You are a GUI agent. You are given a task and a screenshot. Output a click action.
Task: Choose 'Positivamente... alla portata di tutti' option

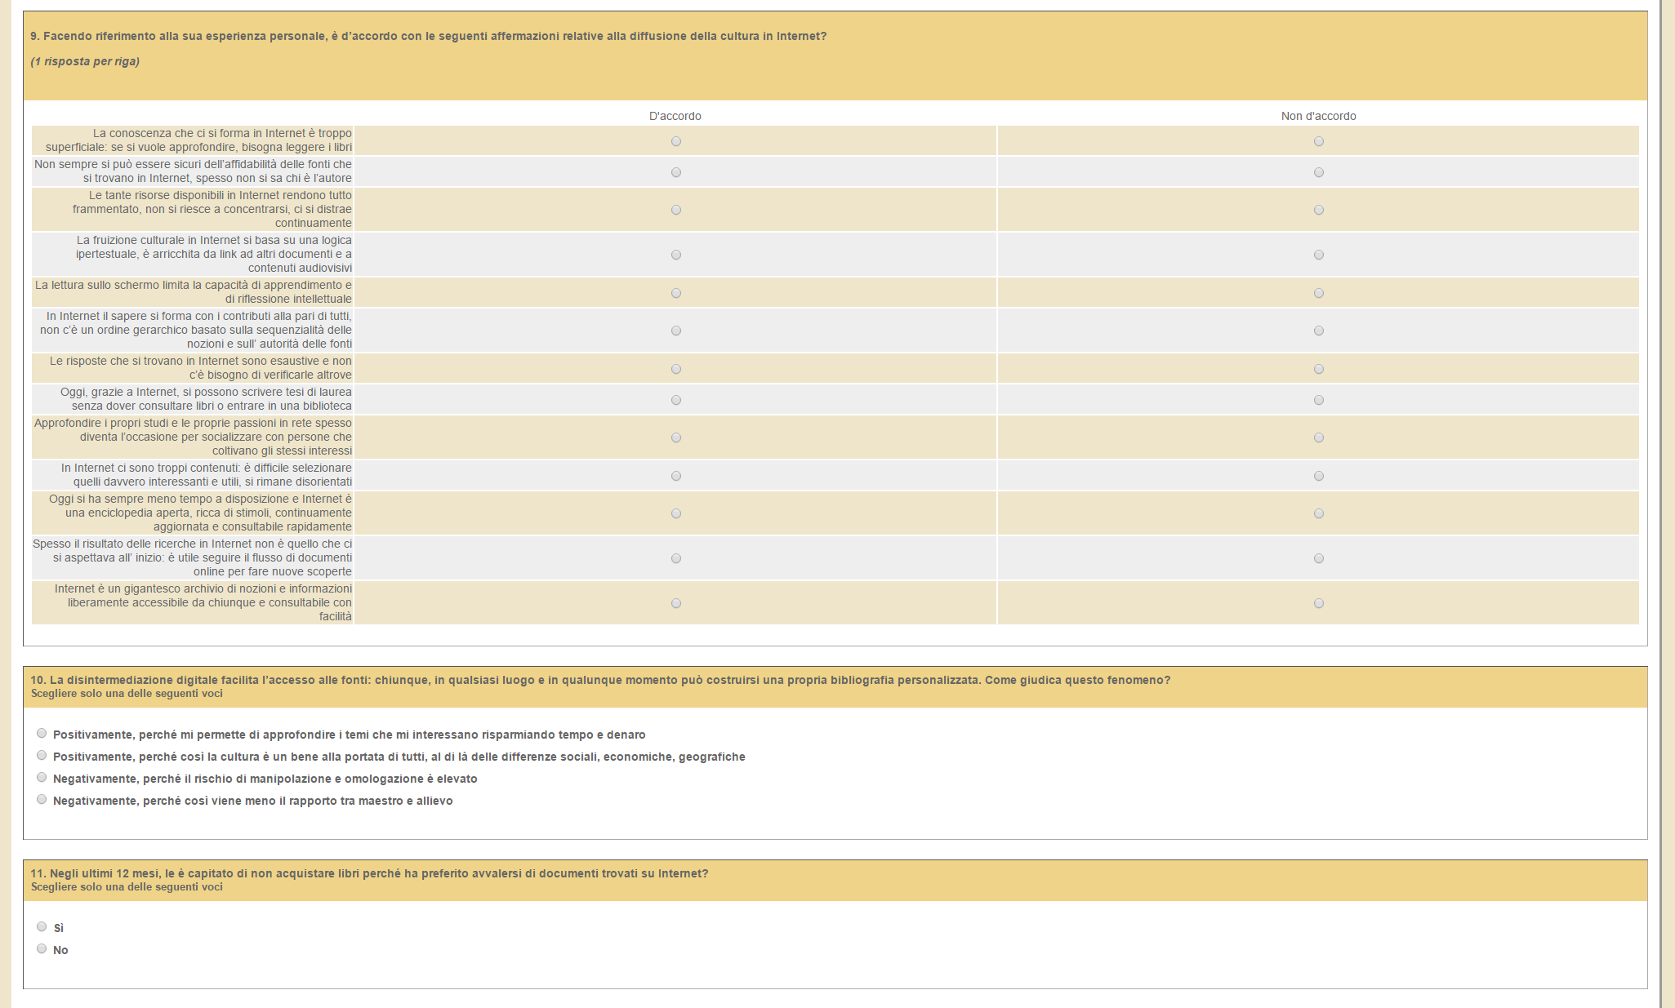tap(42, 756)
